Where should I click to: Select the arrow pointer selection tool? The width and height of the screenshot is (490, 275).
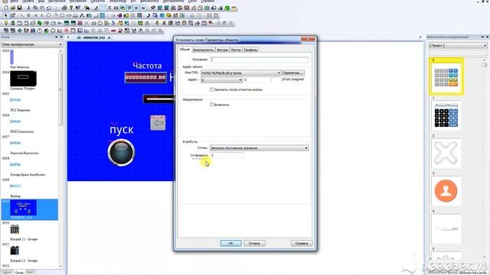(x=6, y=15)
